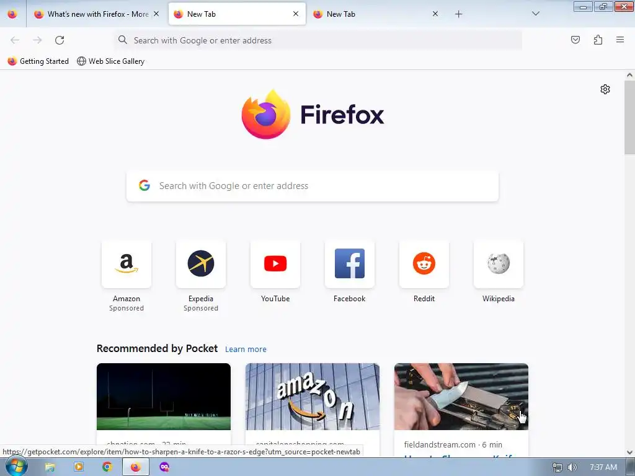Image resolution: width=635 pixels, height=476 pixels.
Task: Click the network tray icon
Action: [557, 467]
